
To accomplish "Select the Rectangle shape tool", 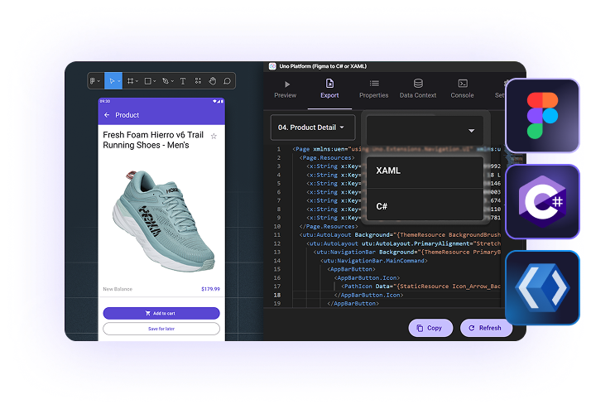I will tap(148, 81).
